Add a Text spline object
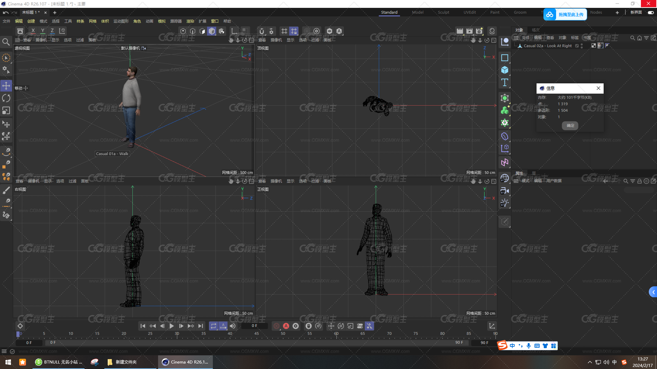The image size is (657, 369). coord(505,82)
